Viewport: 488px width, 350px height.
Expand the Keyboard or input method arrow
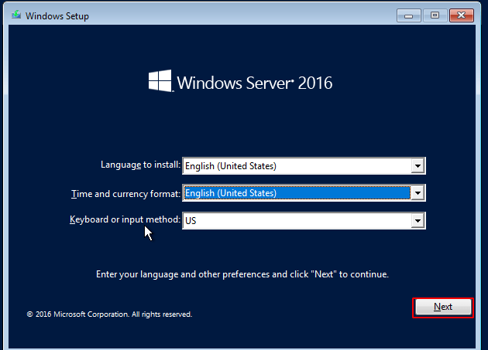pos(418,221)
